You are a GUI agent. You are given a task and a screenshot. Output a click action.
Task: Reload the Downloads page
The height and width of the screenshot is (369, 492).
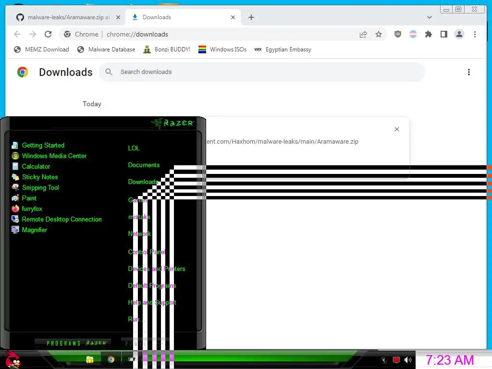click(48, 34)
